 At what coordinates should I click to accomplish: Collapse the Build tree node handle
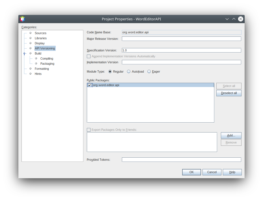click(25, 53)
